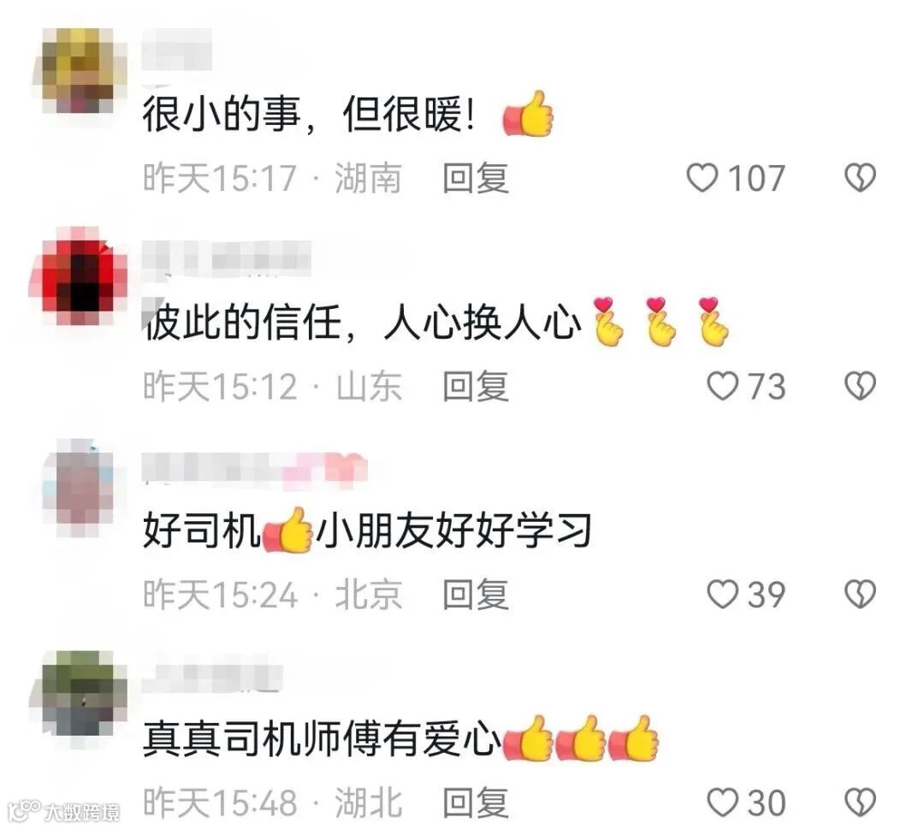Screen dimensions: 924x829
Task: Dislike the comment from 湖南
Action: [x=861, y=177]
